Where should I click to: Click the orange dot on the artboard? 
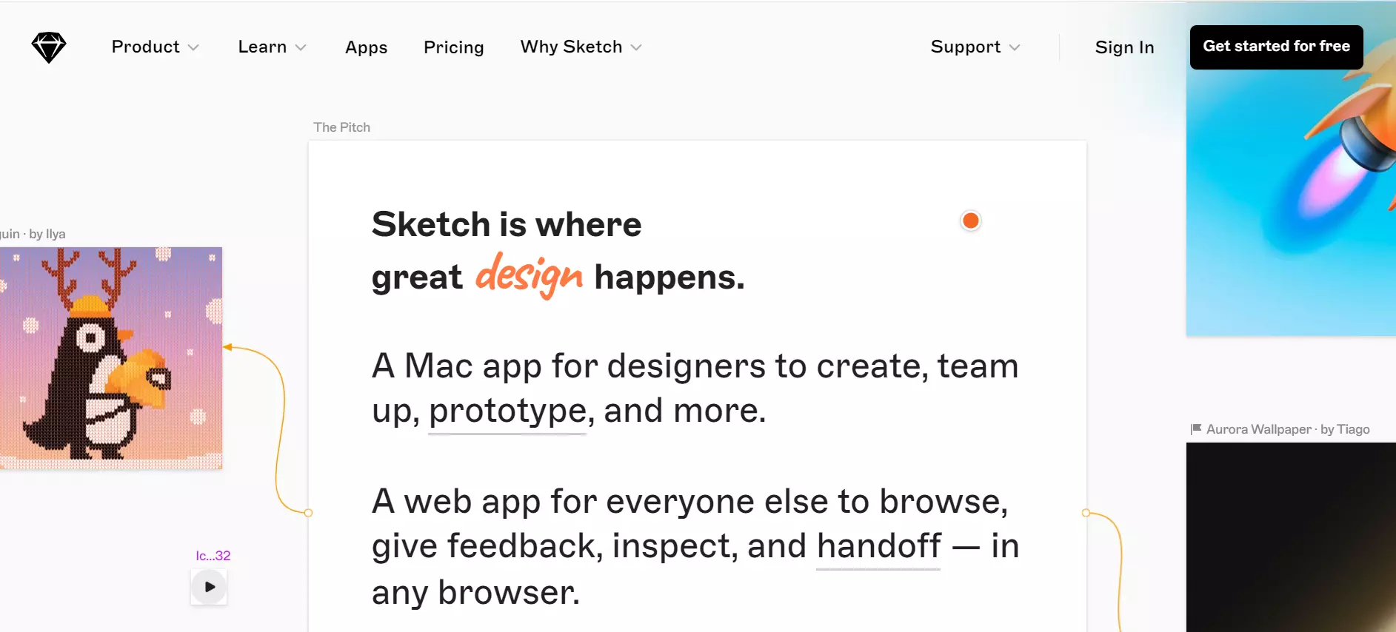pos(970,221)
